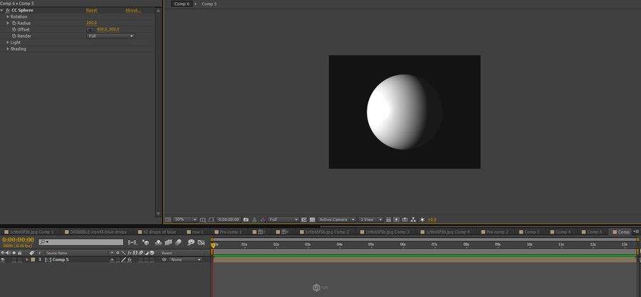This screenshot has height=297, width=641.
Task: Click the region of interest icon
Action: tap(303, 220)
